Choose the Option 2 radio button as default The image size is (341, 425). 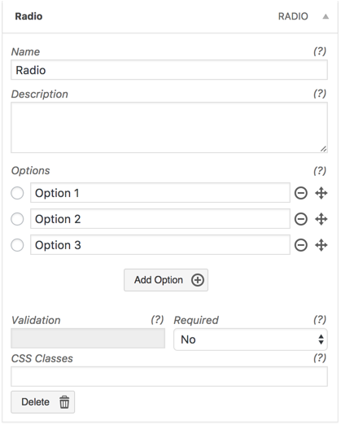tap(17, 219)
